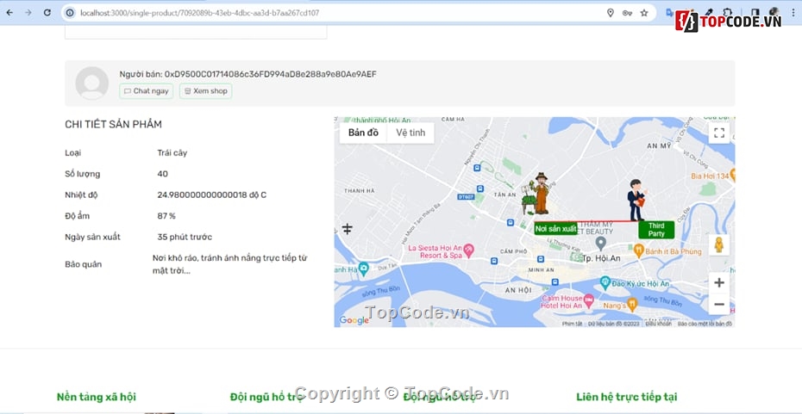Toggle fullscreen view on the map
Screen dimensions: 802x414
[718, 133]
